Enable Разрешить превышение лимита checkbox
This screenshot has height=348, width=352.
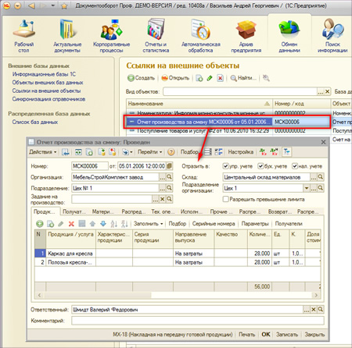coord(226,199)
